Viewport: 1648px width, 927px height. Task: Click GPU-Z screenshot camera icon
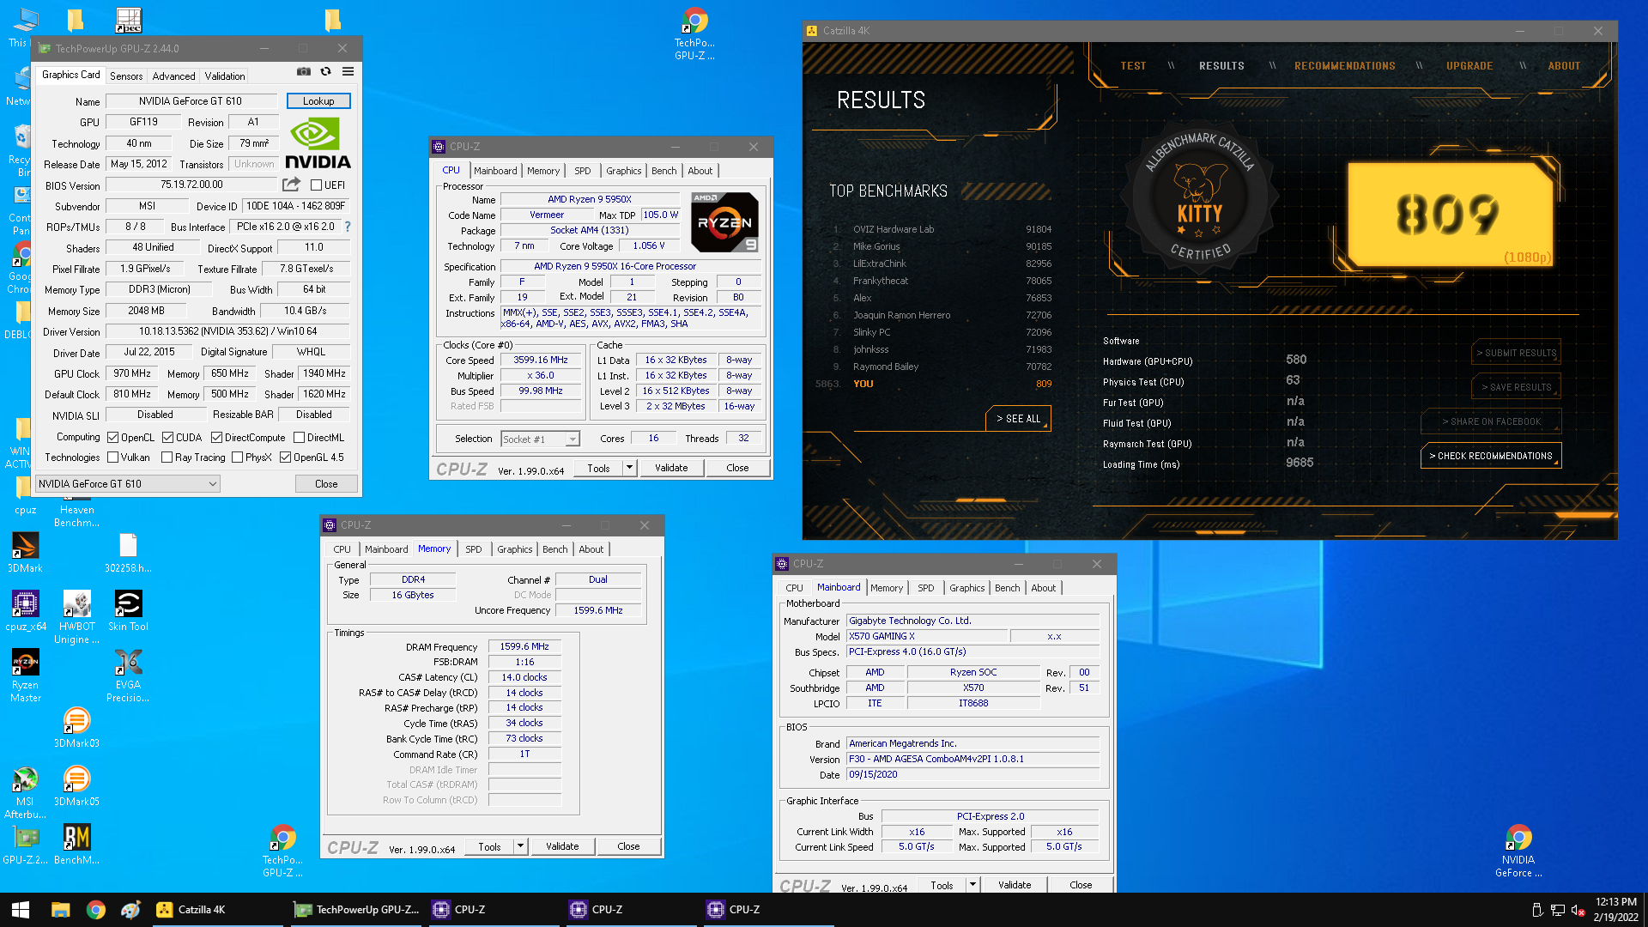click(304, 72)
